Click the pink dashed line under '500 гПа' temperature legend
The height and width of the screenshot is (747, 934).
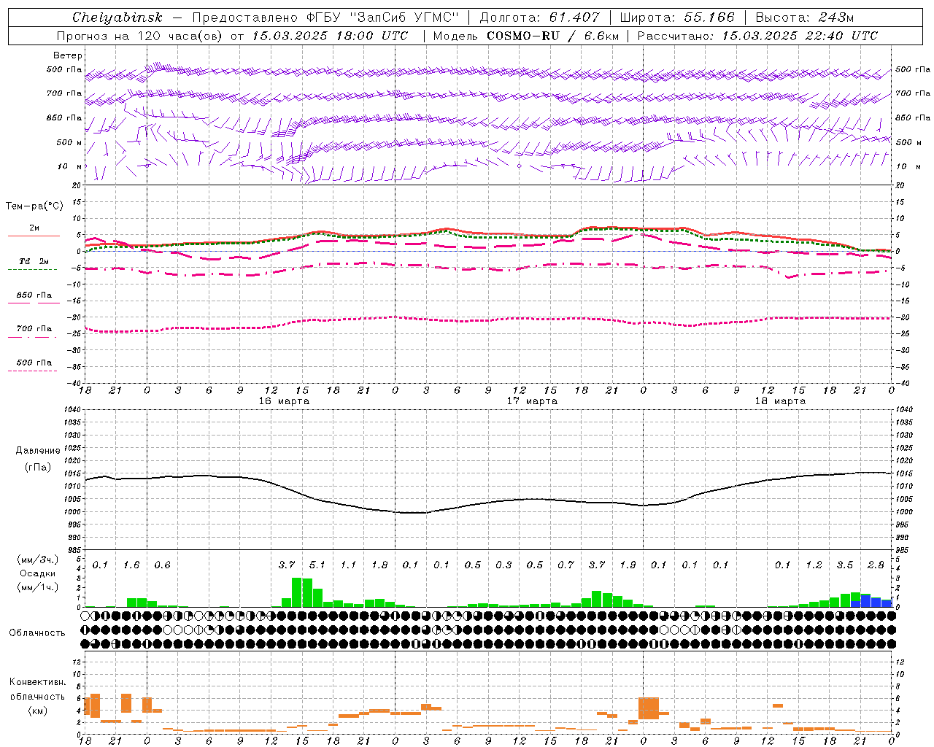click(32, 371)
